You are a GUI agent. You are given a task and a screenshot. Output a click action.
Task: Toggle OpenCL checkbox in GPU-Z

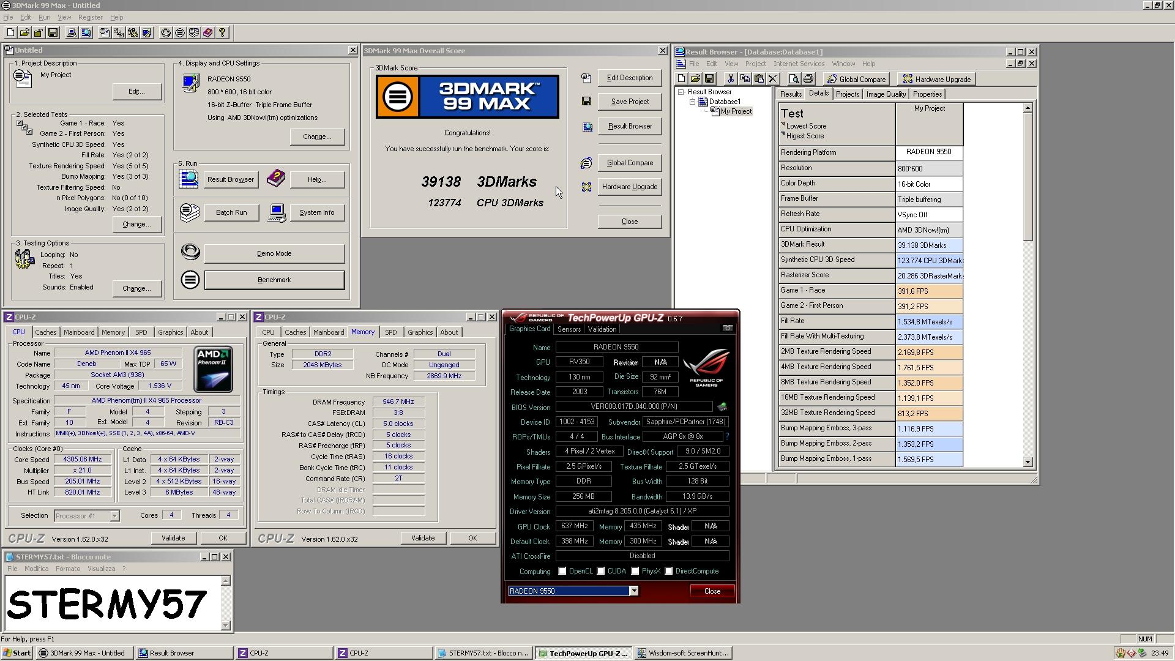click(562, 571)
